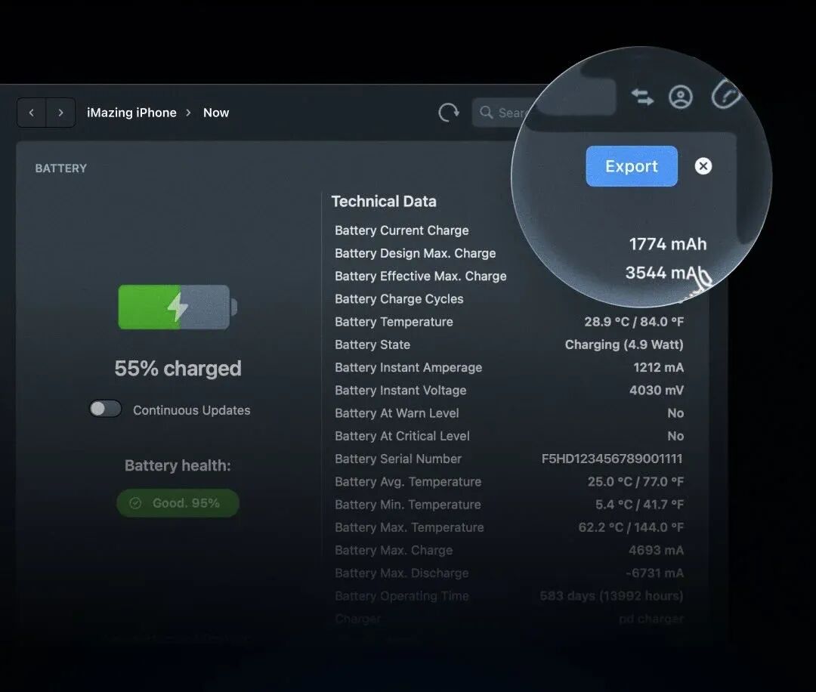Refresh the battery data
This screenshot has width=816, height=692.
[449, 113]
